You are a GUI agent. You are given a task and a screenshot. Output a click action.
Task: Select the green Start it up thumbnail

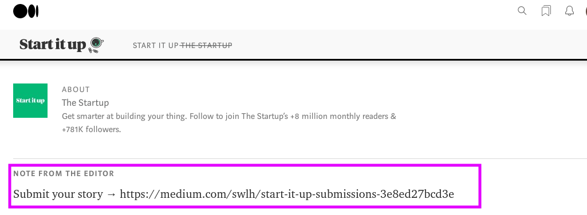tap(30, 101)
